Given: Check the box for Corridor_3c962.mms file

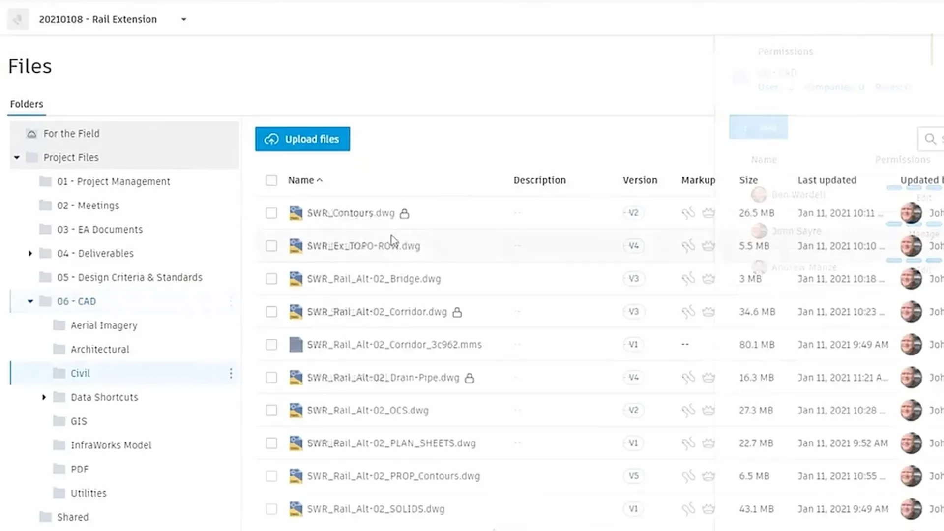Looking at the screenshot, I should pos(271,345).
